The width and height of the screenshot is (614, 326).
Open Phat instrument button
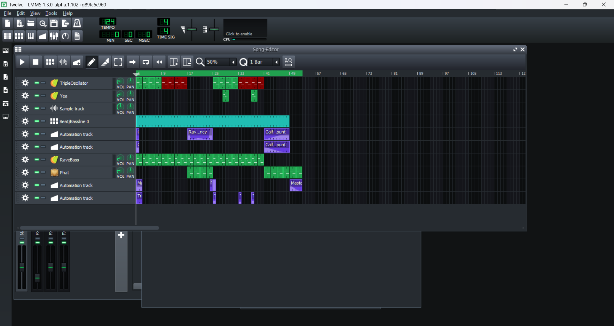81,173
